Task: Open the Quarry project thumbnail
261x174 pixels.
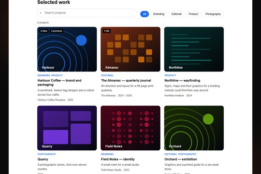Action: coord(67,128)
